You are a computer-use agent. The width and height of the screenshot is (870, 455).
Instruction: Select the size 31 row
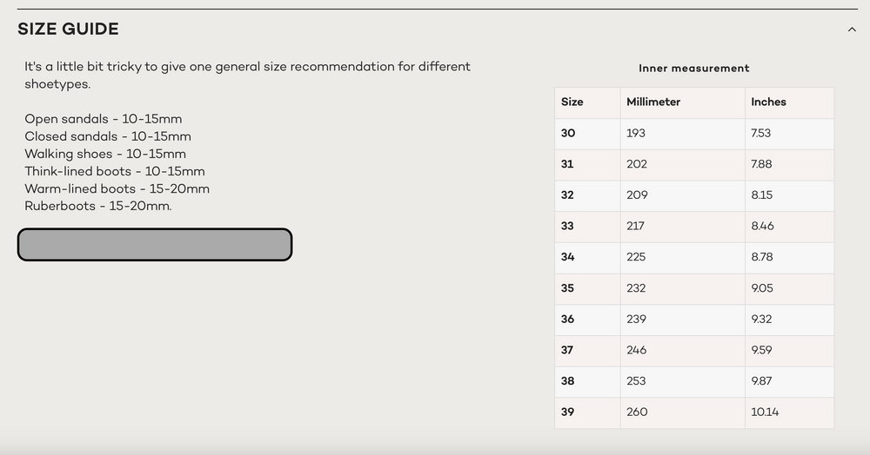694,164
